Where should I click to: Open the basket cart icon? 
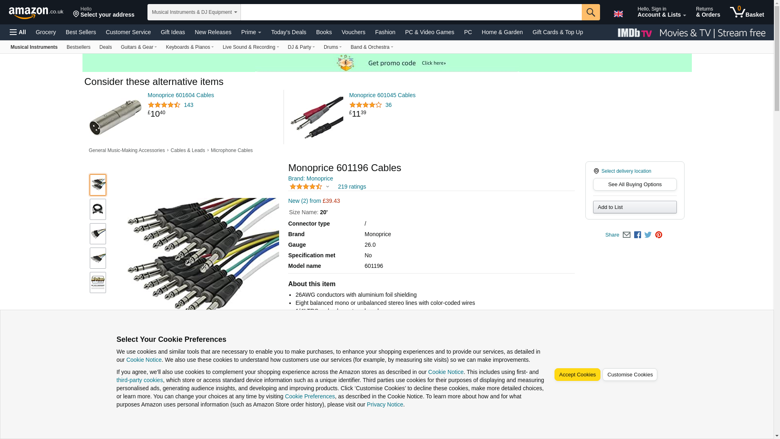click(x=746, y=12)
